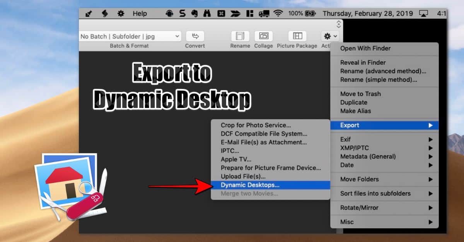Viewport: 464px width, 242px height.
Task: Open the Action gear dropdown
Action: click(x=330, y=36)
